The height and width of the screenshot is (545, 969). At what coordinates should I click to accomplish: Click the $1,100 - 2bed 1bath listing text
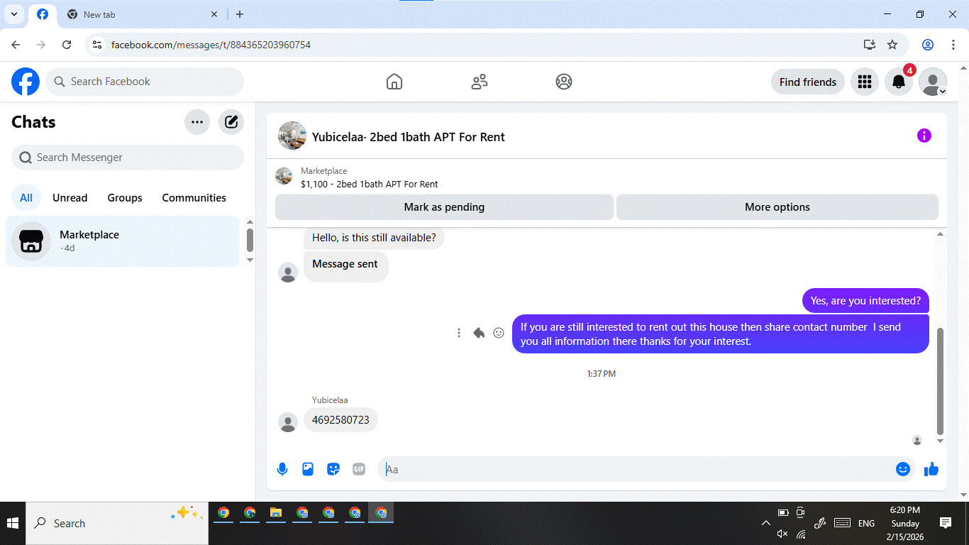point(369,184)
